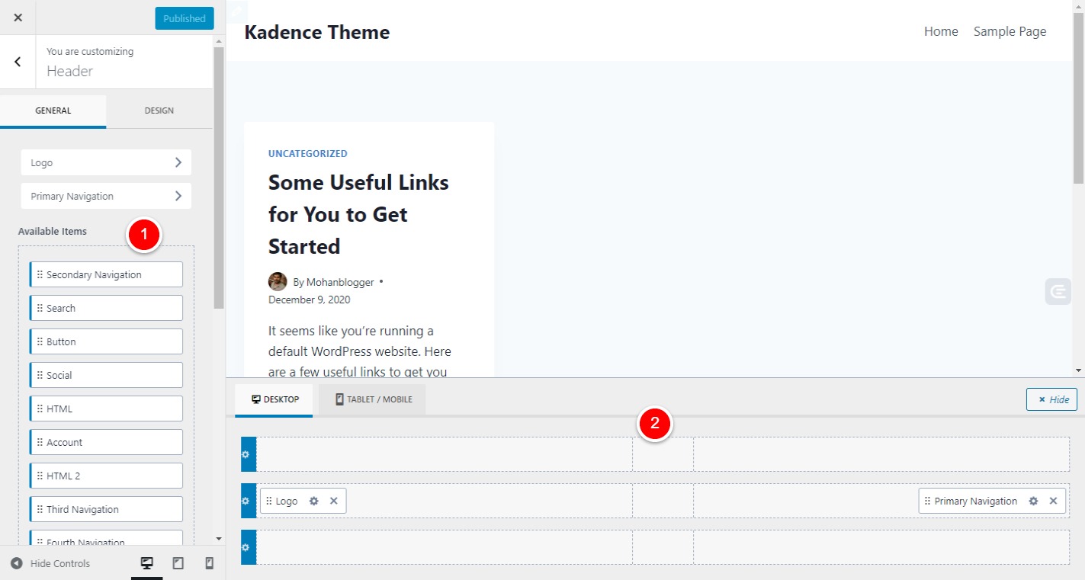Click the UNCATEGORIZED category link
Screen dimensions: 1085x580
[x=308, y=153]
